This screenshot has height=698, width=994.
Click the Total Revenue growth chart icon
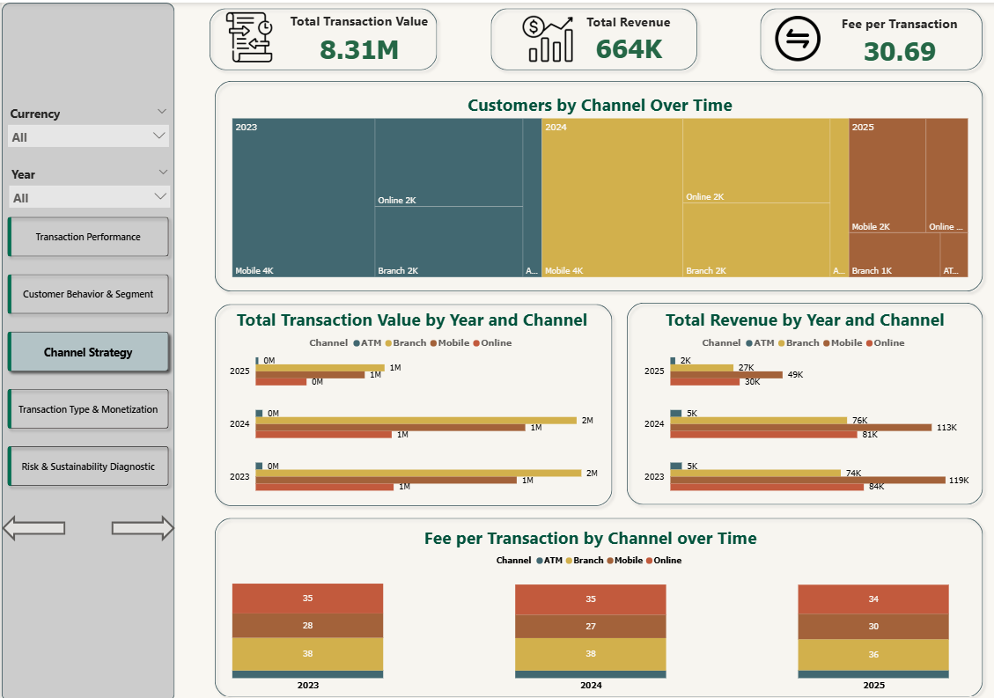(548, 40)
